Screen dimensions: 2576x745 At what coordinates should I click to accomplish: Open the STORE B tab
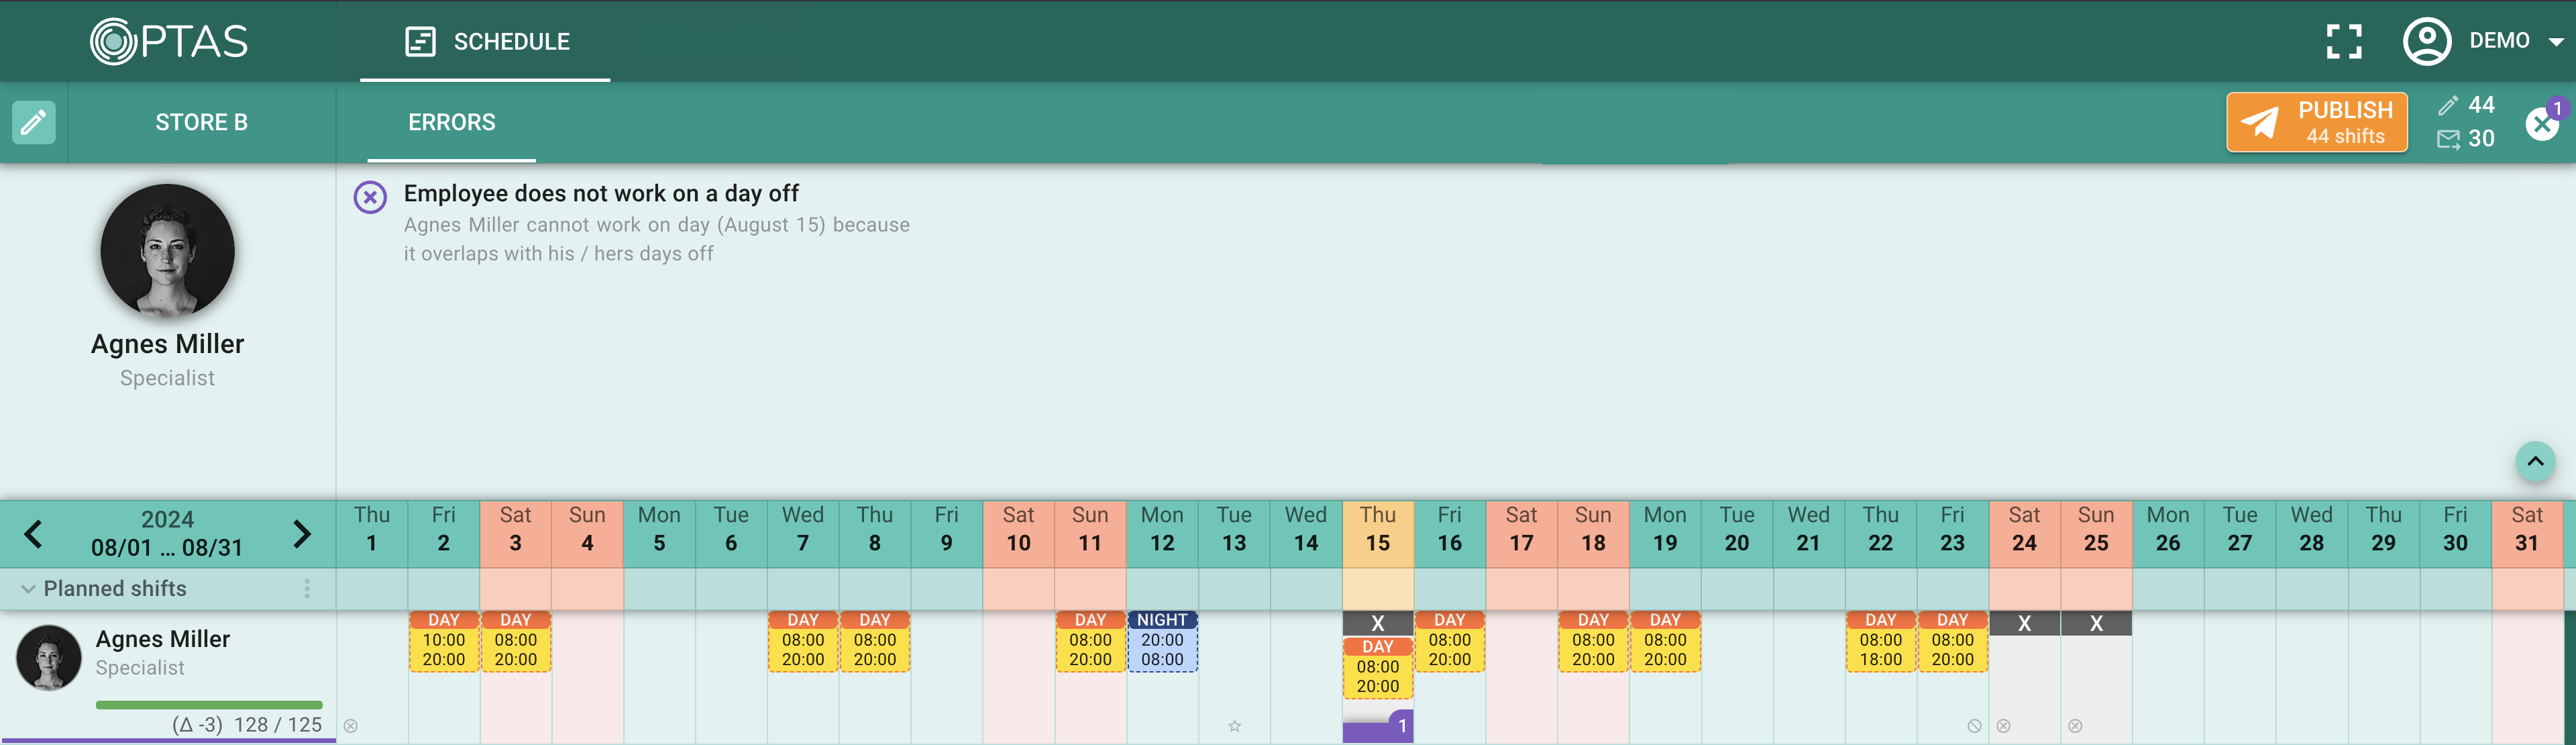(x=201, y=122)
